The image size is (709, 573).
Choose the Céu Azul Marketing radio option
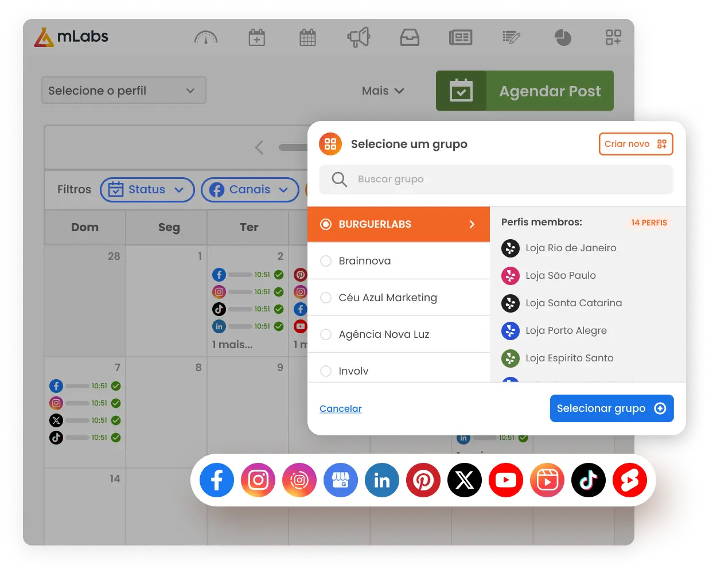(x=326, y=298)
